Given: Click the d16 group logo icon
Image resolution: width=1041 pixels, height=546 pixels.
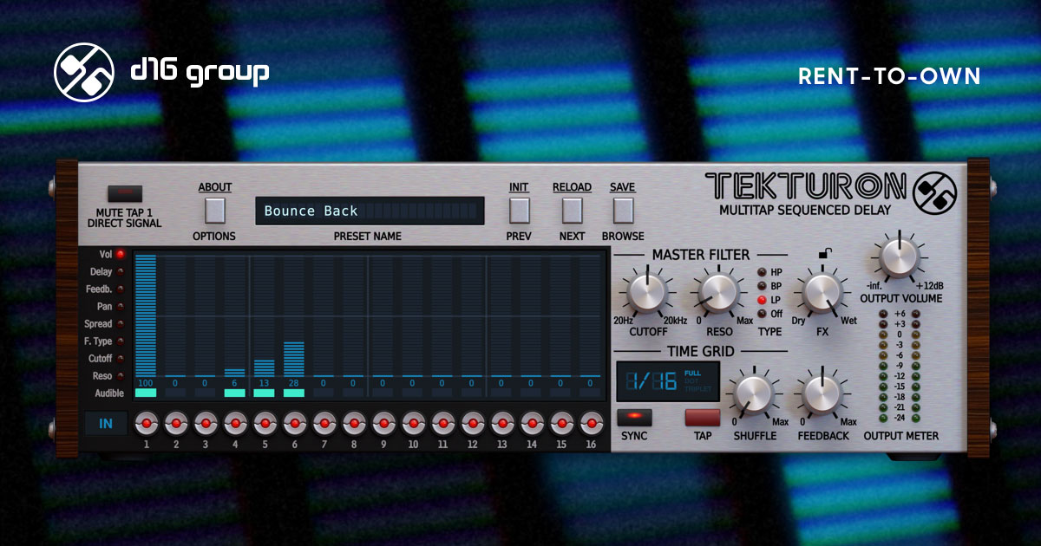Looking at the screenshot, I should [84, 73].
